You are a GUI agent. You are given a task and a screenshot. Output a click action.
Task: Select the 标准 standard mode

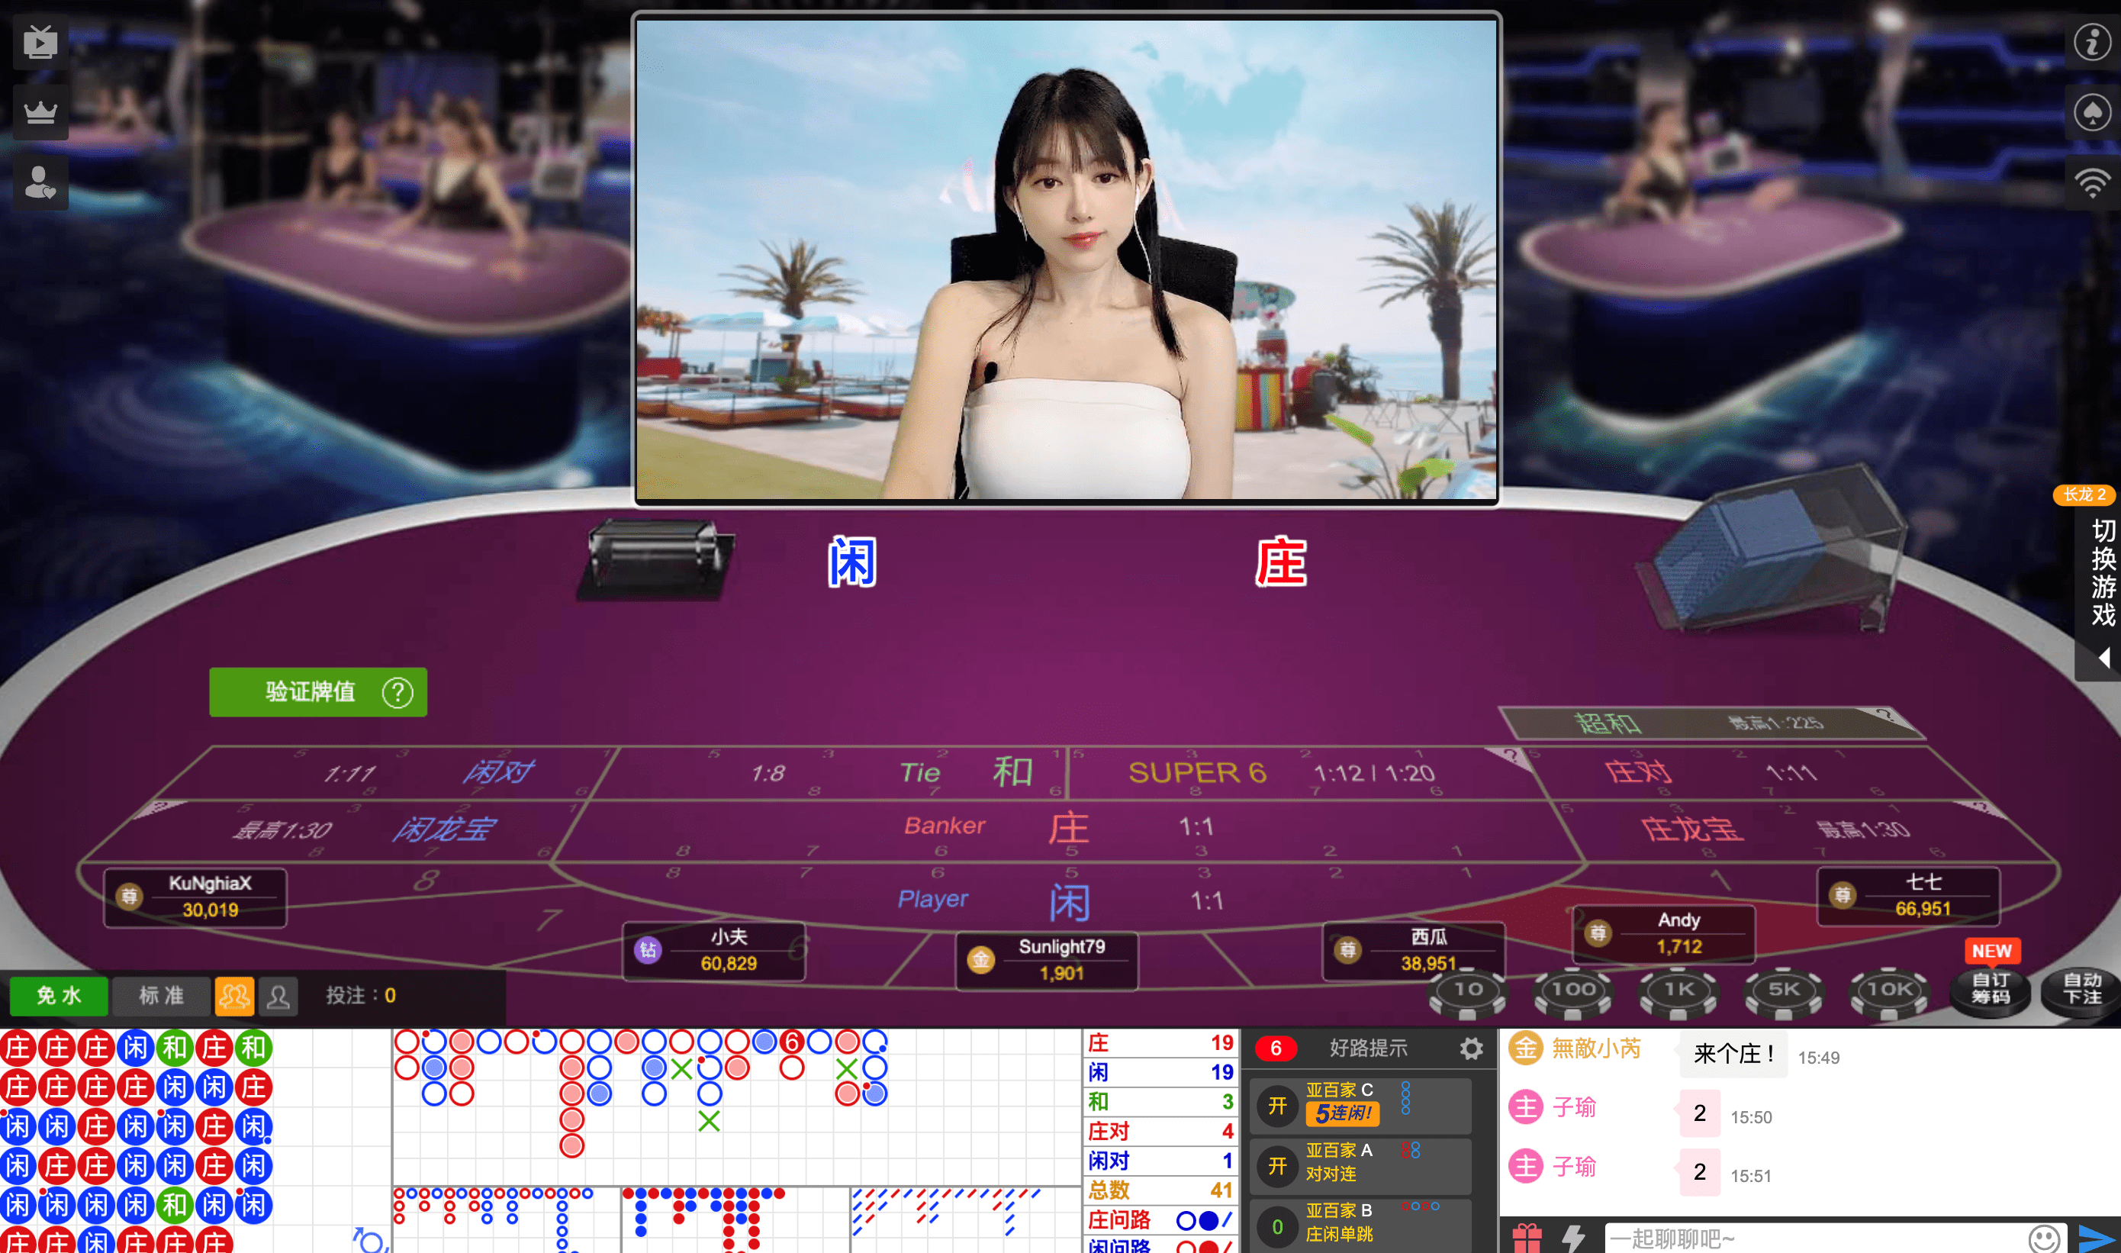point(160,997)
